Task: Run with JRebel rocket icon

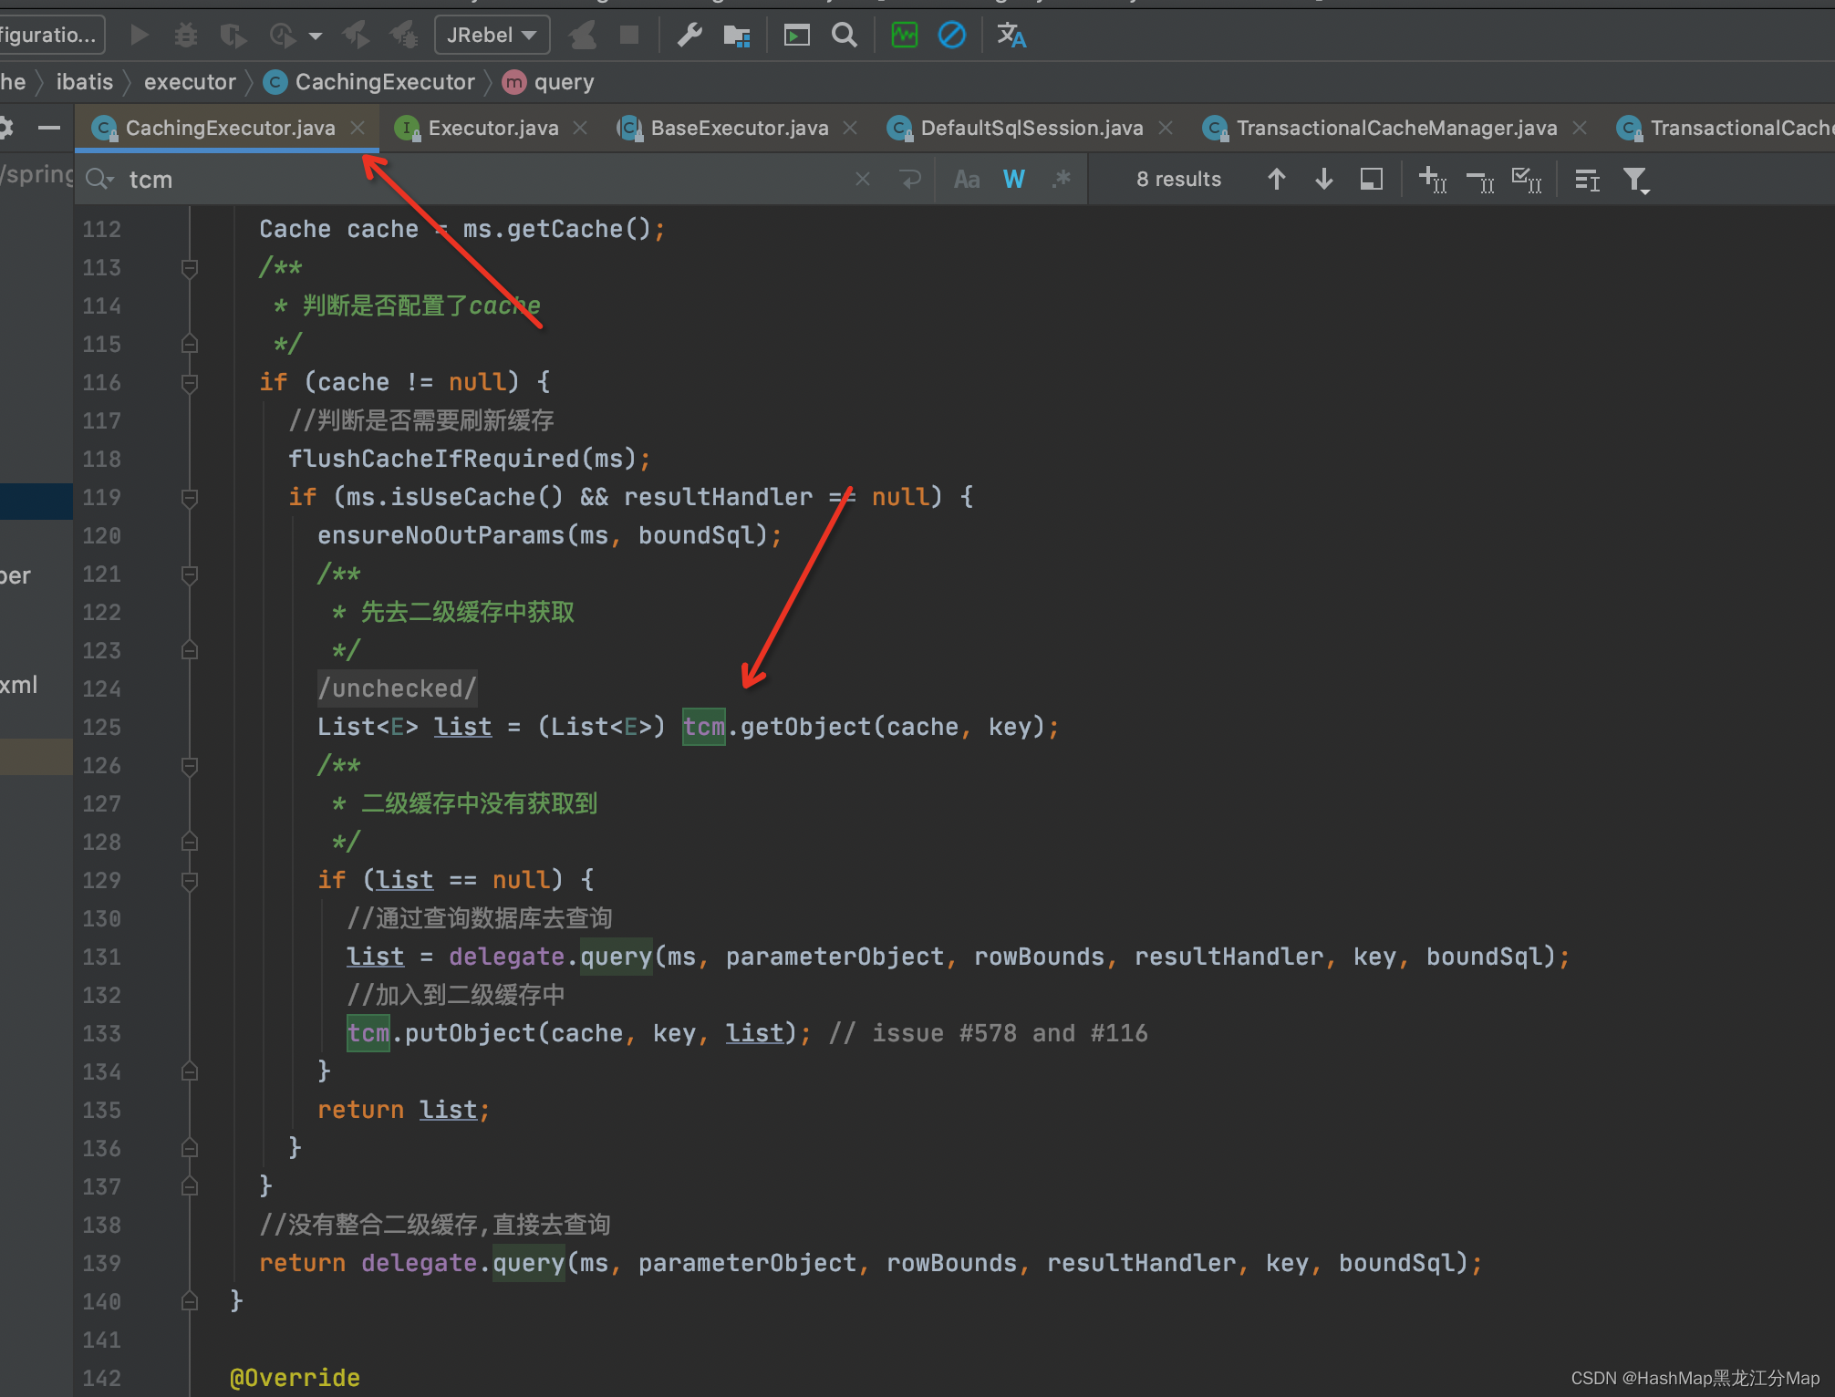Action: tap(357, 36)
